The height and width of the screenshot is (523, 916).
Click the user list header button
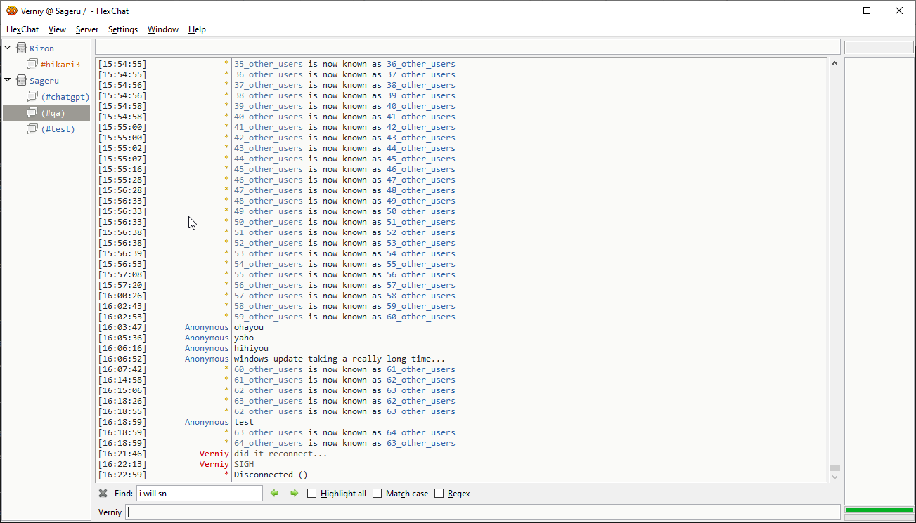point(879,47)
